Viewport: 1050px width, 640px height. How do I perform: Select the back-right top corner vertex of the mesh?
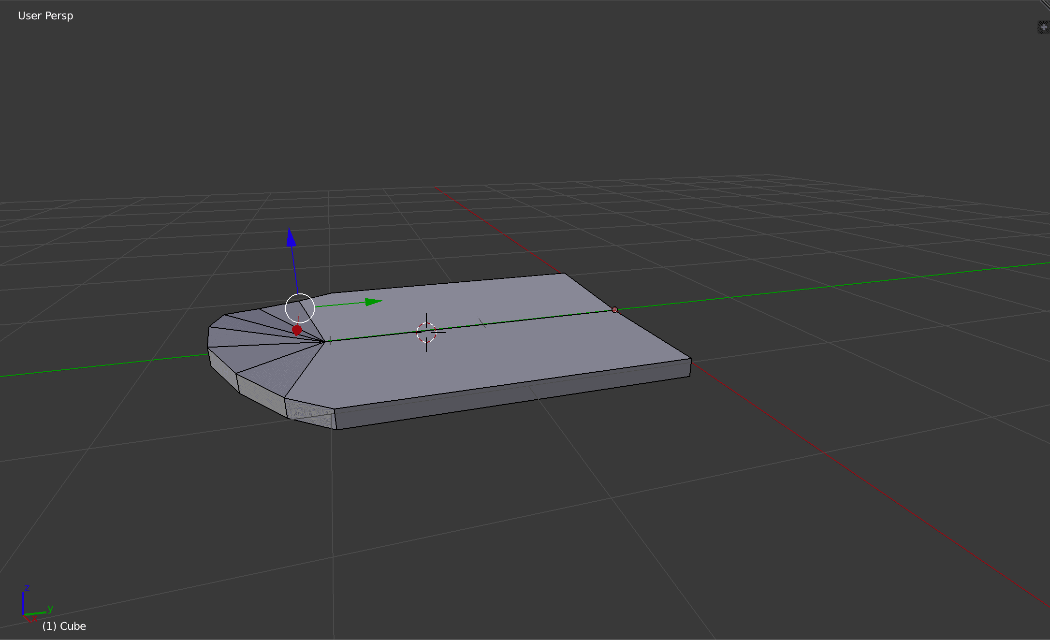[x=564, y=274]
